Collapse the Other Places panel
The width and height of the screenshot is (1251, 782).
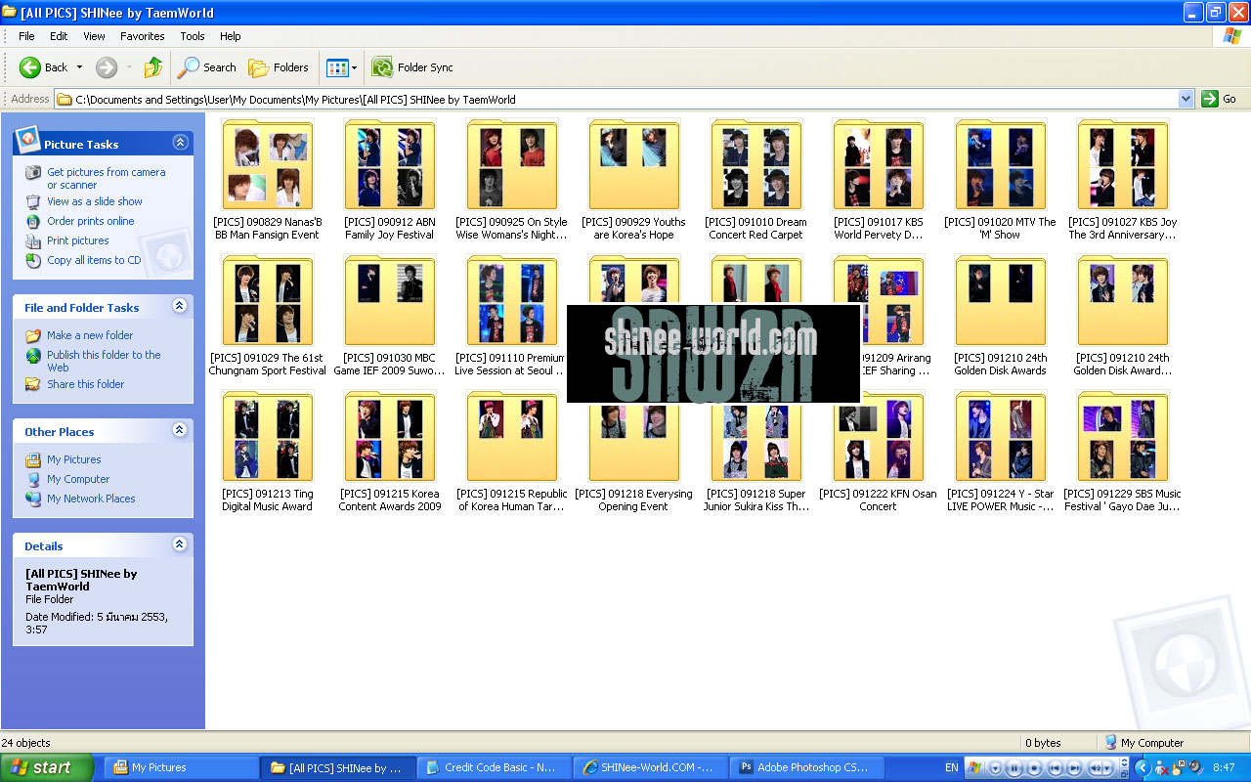coord(180,430)
